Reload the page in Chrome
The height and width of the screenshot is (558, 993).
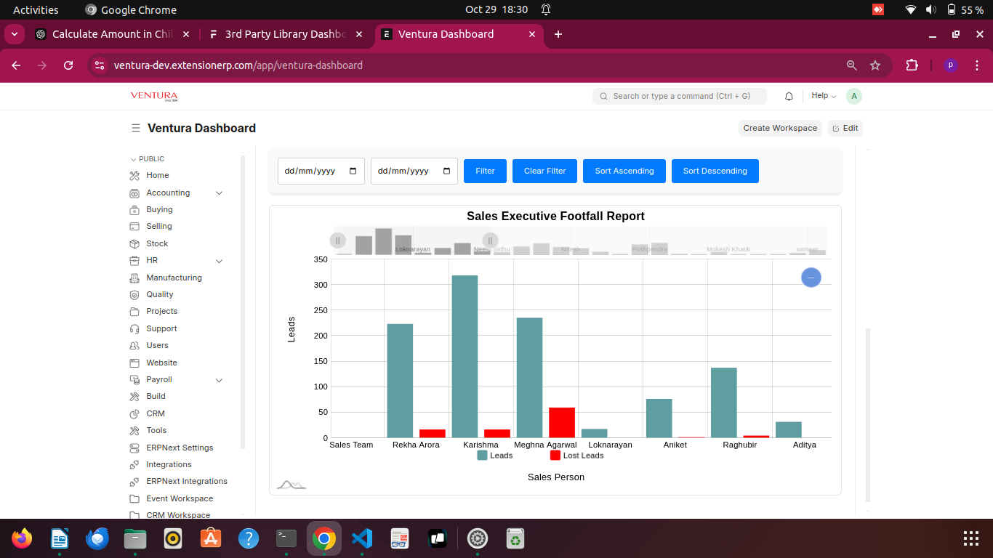click(68, 65)
